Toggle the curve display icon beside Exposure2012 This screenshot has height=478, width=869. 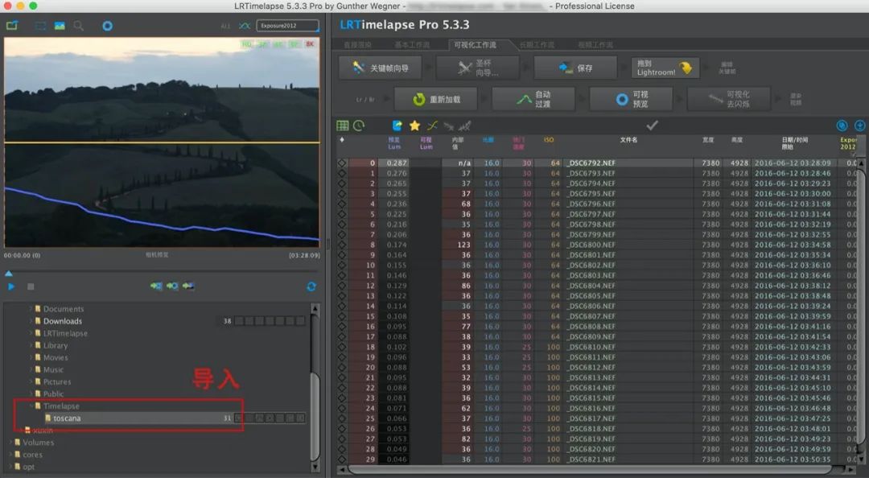[245, 26]
